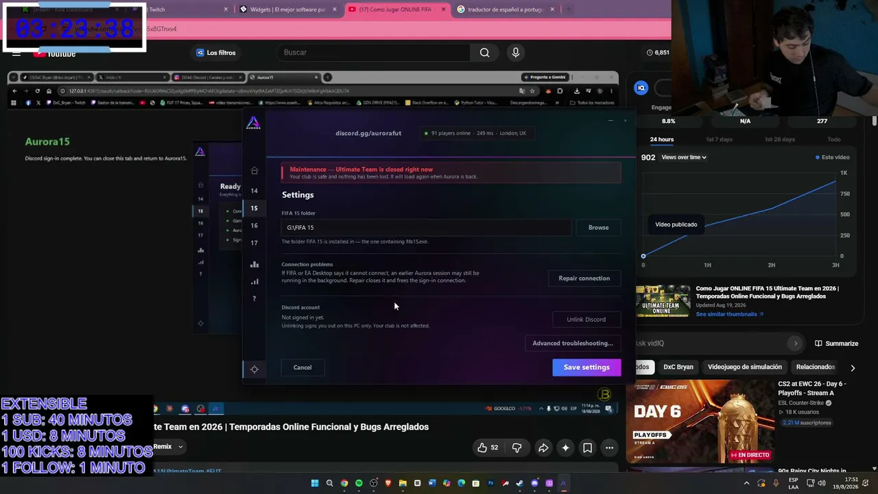This screenshot has height=494, width=878.
Task: Click the YouTube search magnifier button
Action: point(485,53)
